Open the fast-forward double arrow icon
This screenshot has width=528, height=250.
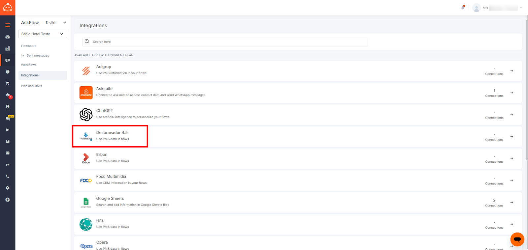[8, 165]
